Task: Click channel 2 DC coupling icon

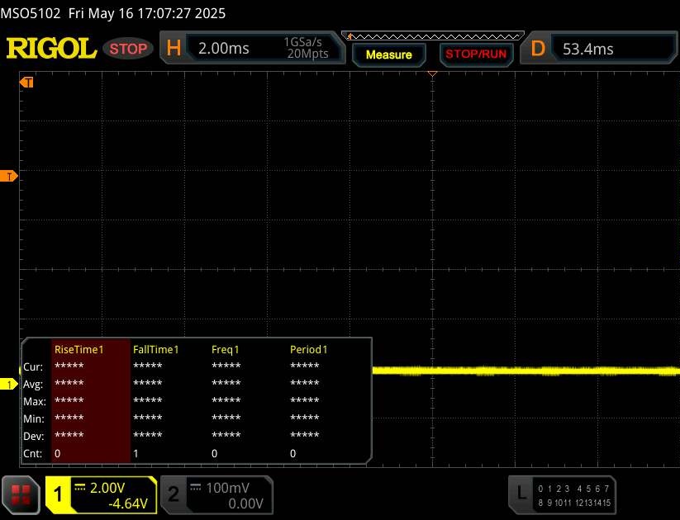Action: point(196,488)
